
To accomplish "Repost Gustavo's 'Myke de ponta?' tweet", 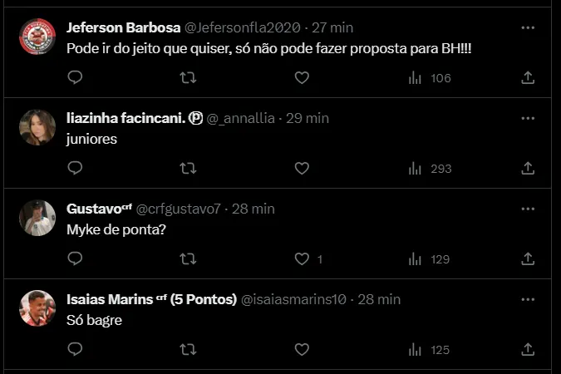I will 188,259.
